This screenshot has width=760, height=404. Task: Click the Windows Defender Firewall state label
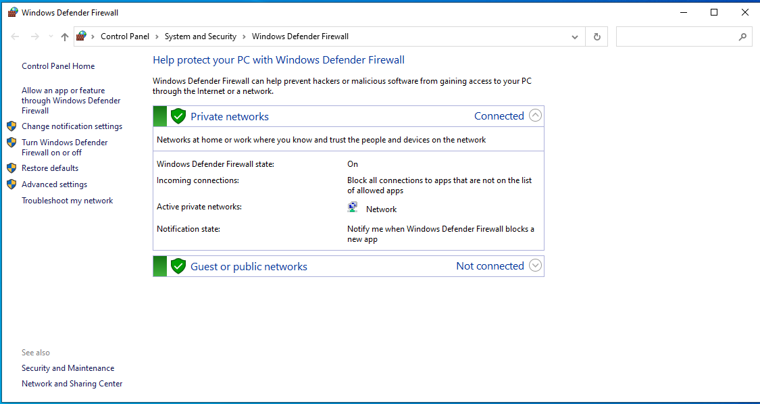216,164
